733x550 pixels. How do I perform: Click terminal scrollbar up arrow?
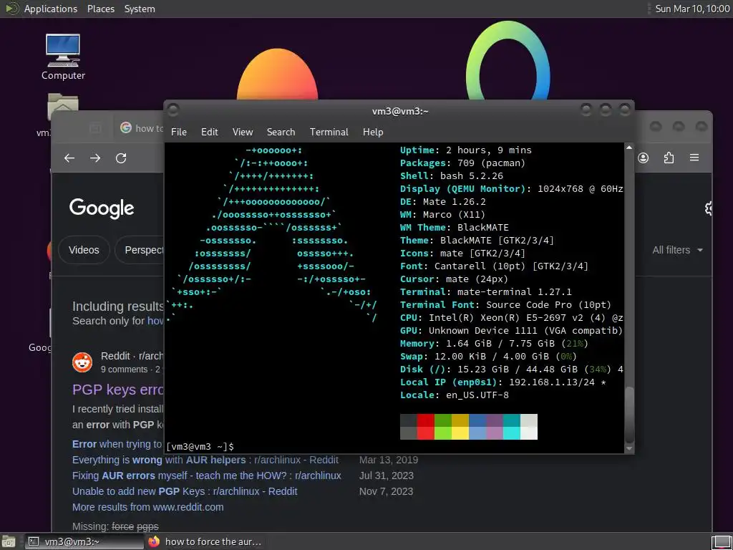[629, 148]
